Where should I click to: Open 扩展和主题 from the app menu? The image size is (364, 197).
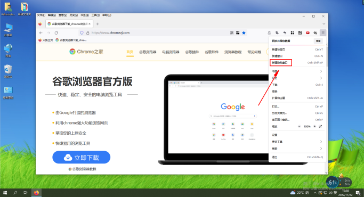297,98
